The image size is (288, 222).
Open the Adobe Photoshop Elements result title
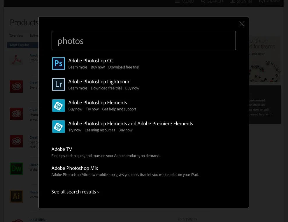98,103
